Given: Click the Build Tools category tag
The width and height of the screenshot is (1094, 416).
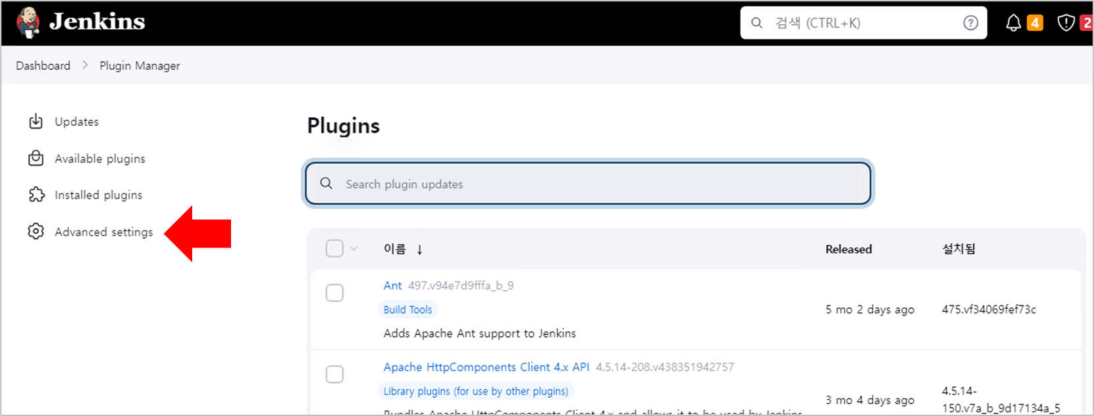Looking at the screenshot, I should (408, 309).
